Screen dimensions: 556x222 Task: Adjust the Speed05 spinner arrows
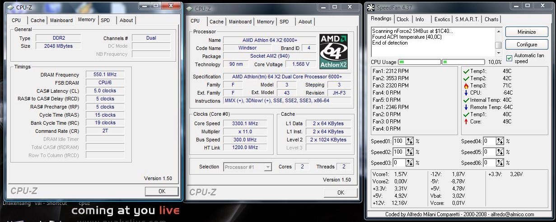point(500,152)
